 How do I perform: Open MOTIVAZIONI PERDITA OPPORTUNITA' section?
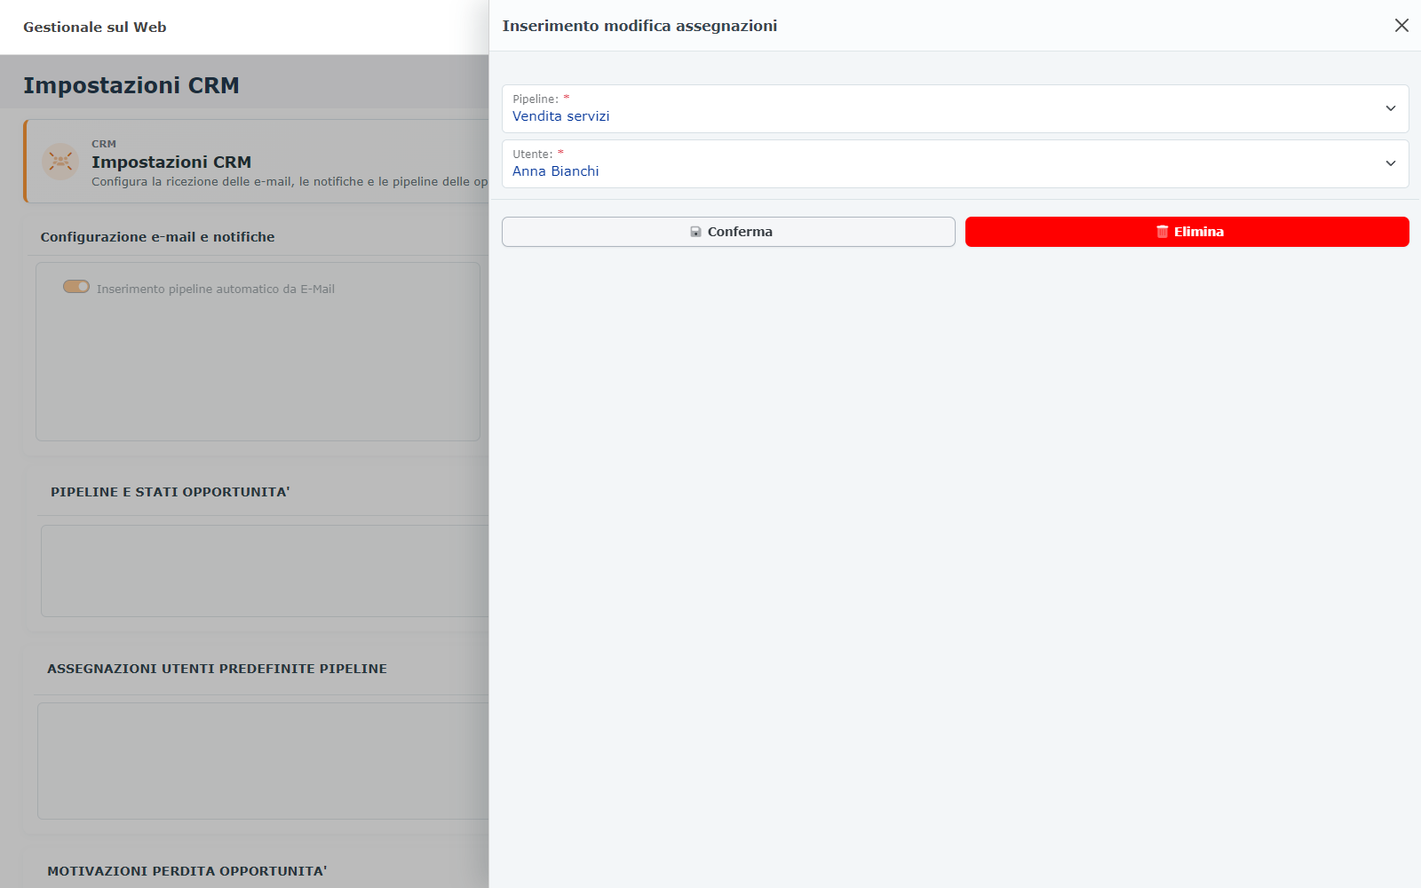click(x=187, y=871)
